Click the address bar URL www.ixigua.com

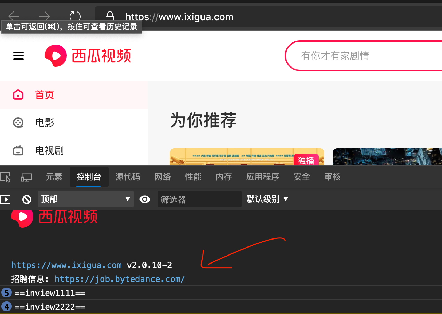[x=179, y=17]
